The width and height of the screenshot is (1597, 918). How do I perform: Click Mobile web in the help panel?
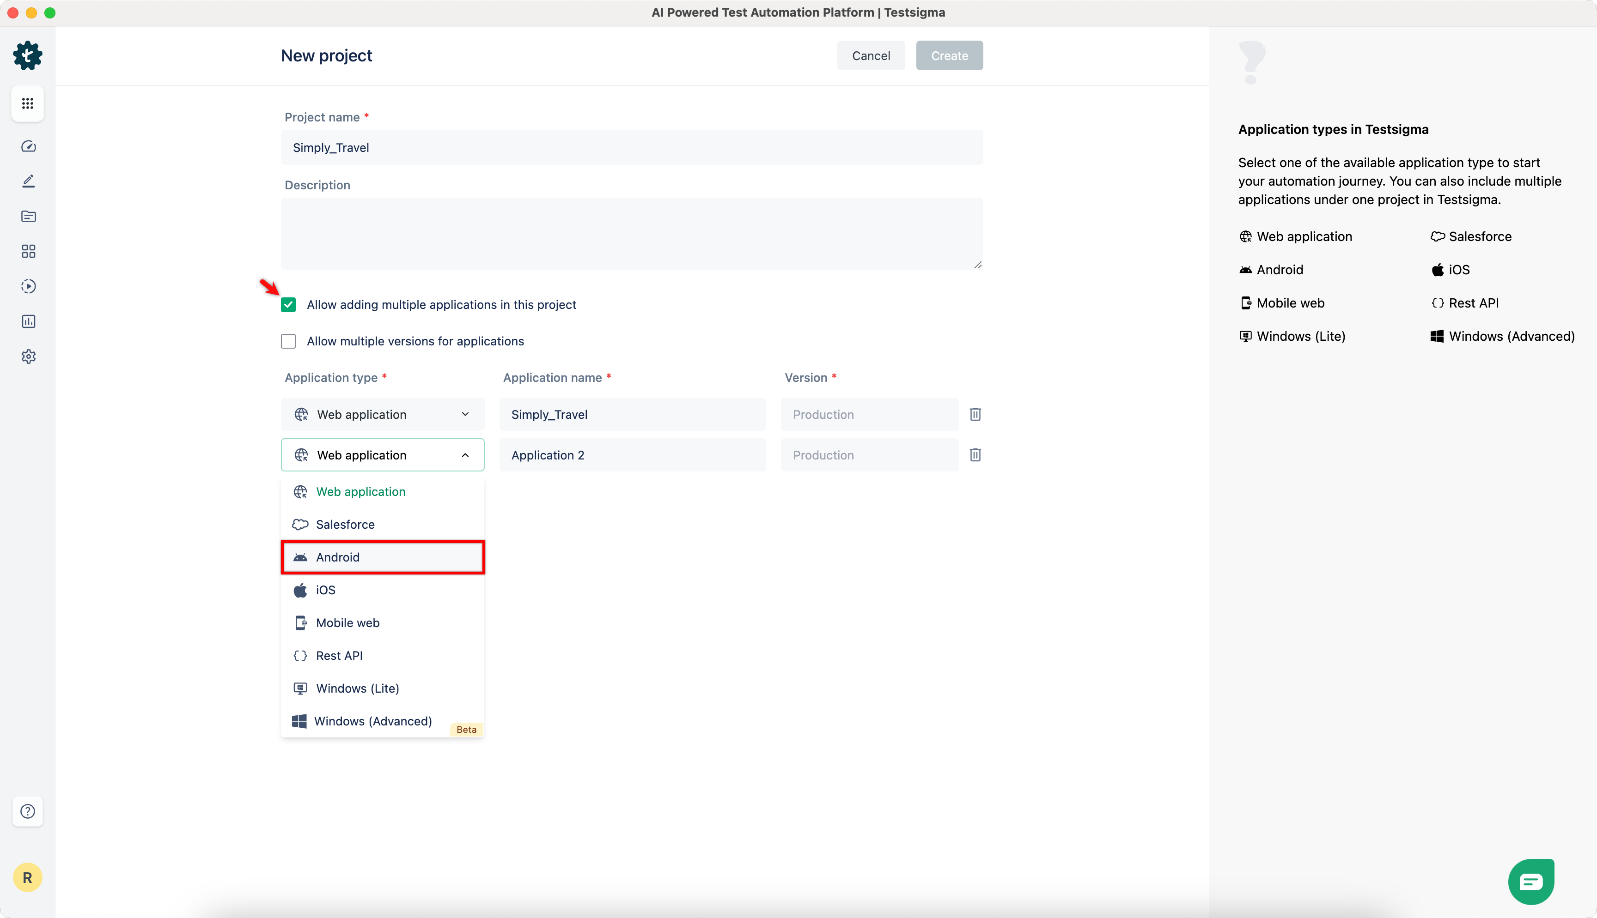pos(1282,303)
